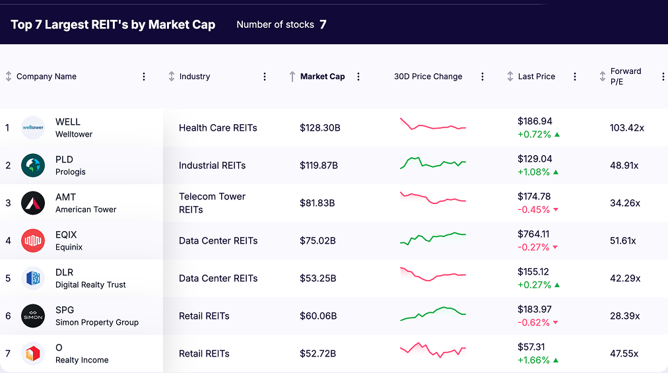
Task: Toggle sort arrows beside Last Price
Action: click(x=510, y=77)
